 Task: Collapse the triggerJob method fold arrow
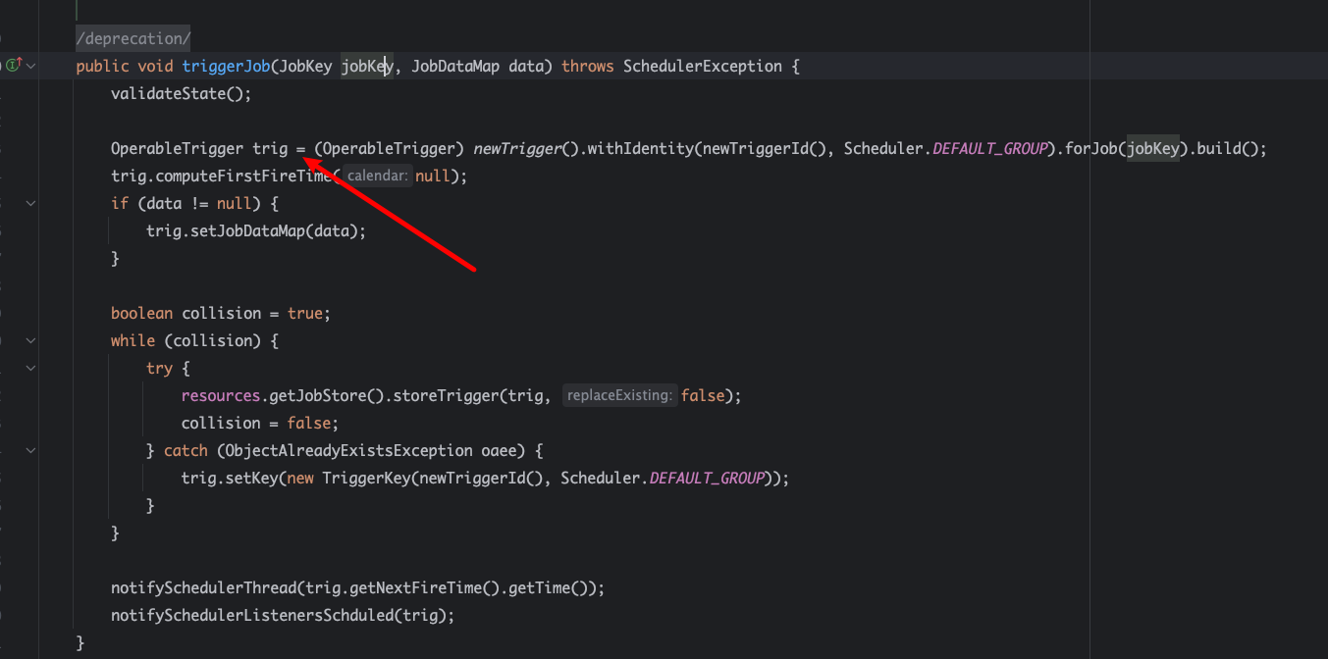31,66
